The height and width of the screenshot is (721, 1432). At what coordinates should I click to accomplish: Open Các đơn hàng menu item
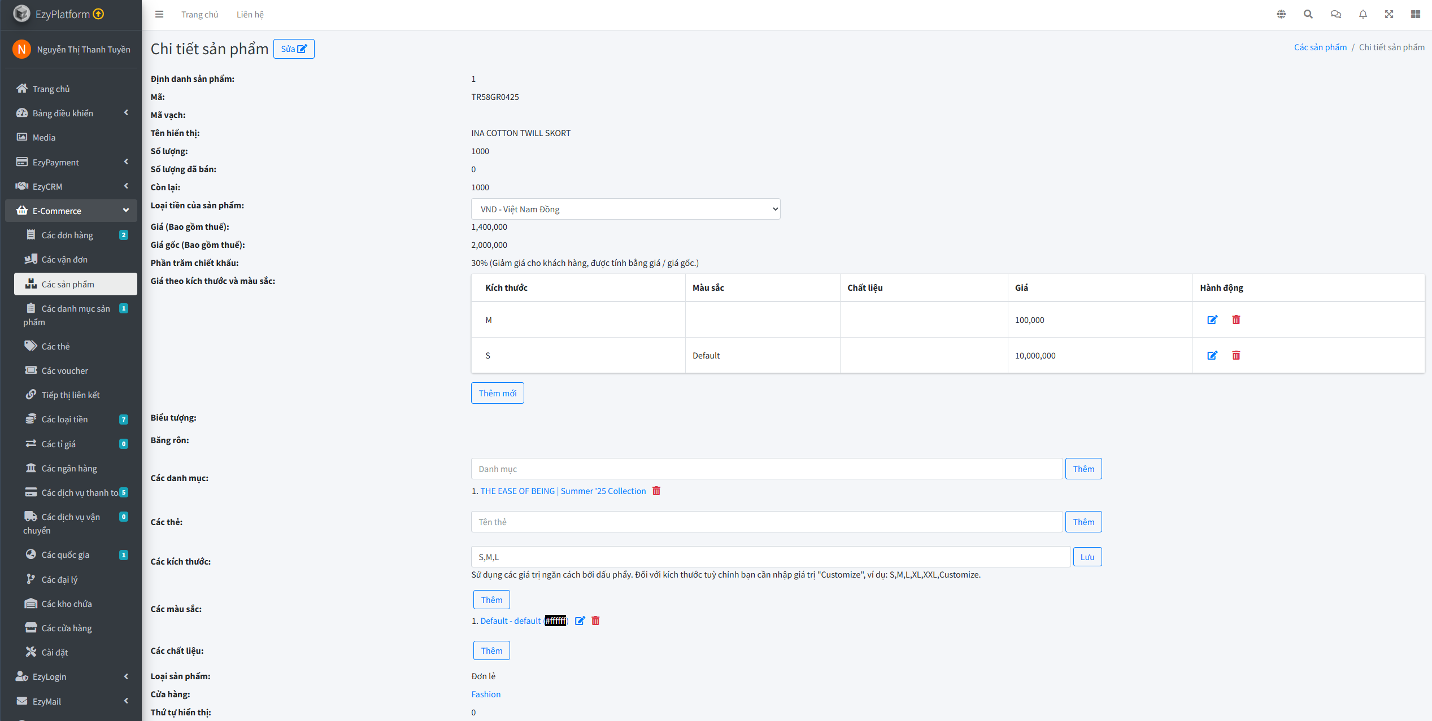click(67, 235)
